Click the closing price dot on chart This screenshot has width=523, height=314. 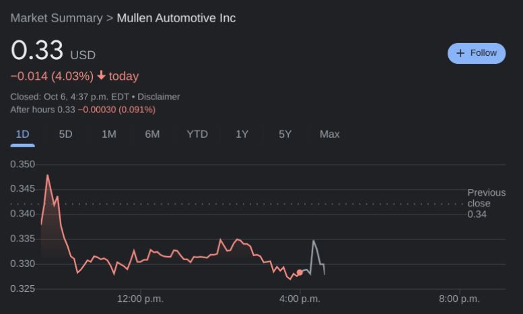300,272
